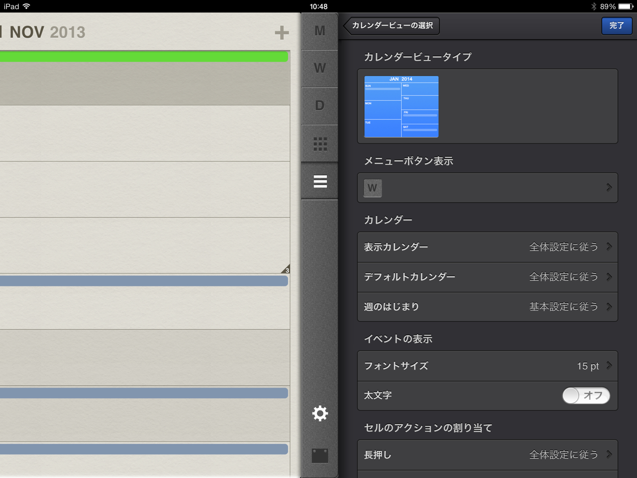Screen dimensions: 637x478
Task: Open 長押し action assignment row
Action: [x=487, y=455]
